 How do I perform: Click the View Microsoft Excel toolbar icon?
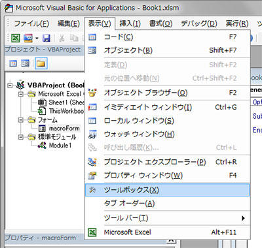point(16,38)
